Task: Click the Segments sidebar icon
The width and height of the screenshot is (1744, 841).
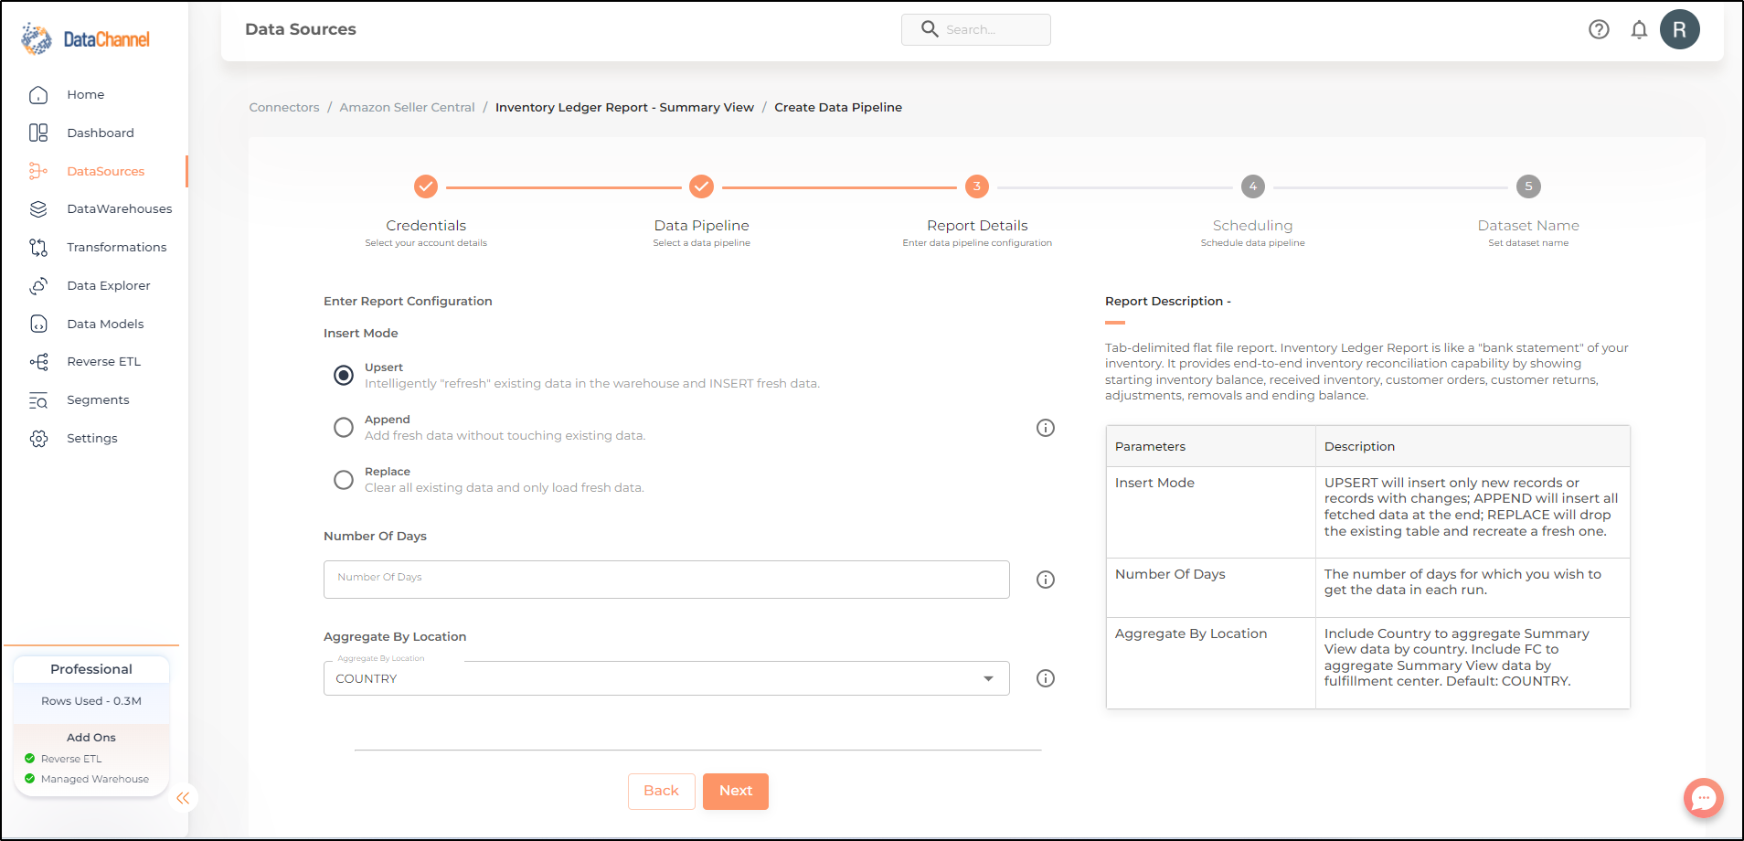Action: pos(38,400)
